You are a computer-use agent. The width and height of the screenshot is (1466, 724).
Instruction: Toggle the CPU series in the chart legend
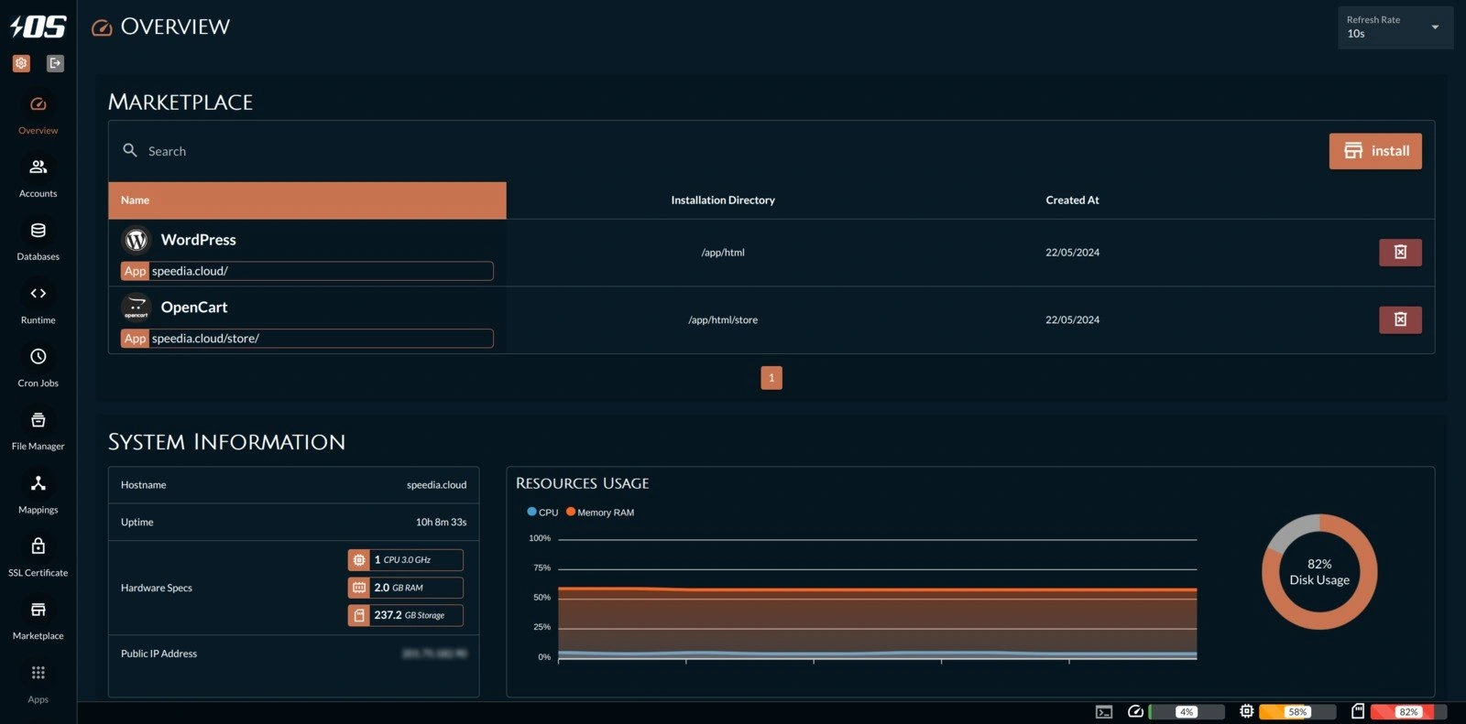pos(542,513)
